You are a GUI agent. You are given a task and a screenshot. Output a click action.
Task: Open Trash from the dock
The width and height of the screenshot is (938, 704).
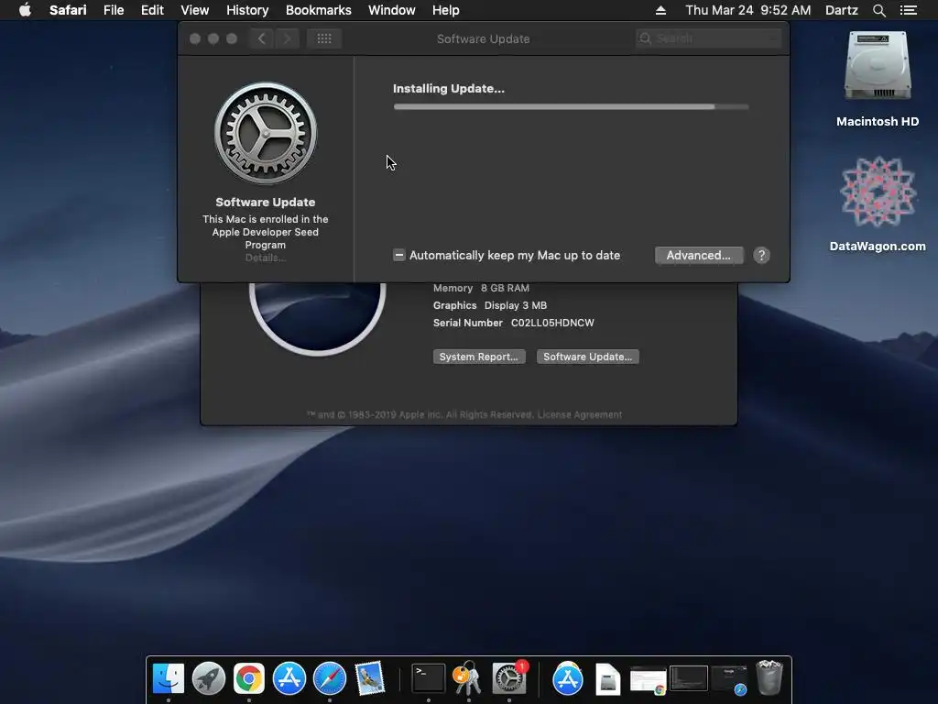tap(769, 678)
